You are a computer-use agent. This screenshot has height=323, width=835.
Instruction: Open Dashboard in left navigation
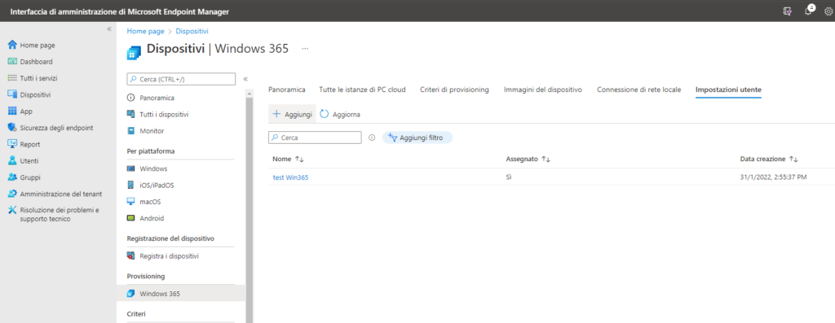point(30,62)
